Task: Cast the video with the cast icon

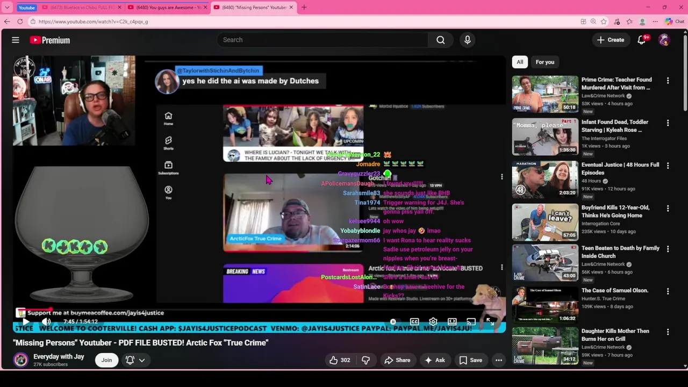Action: point(471,322)
